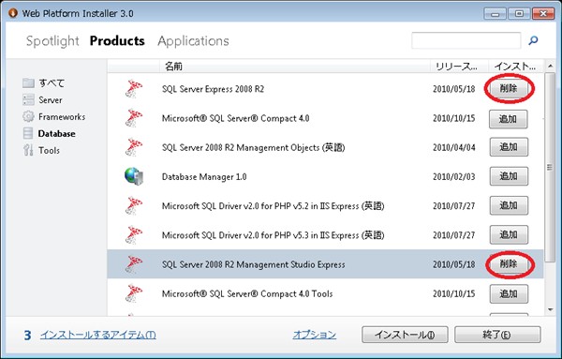Click the search magnifier icon
The image size is (562, 359).
pos(533,40)
